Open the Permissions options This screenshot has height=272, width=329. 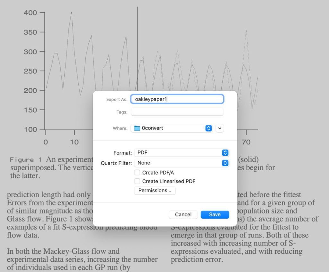click(x=155, y=191)
